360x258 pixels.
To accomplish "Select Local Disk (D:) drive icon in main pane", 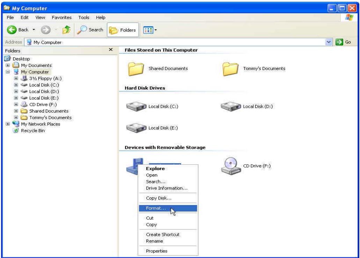I will click(x=231, y=106).
